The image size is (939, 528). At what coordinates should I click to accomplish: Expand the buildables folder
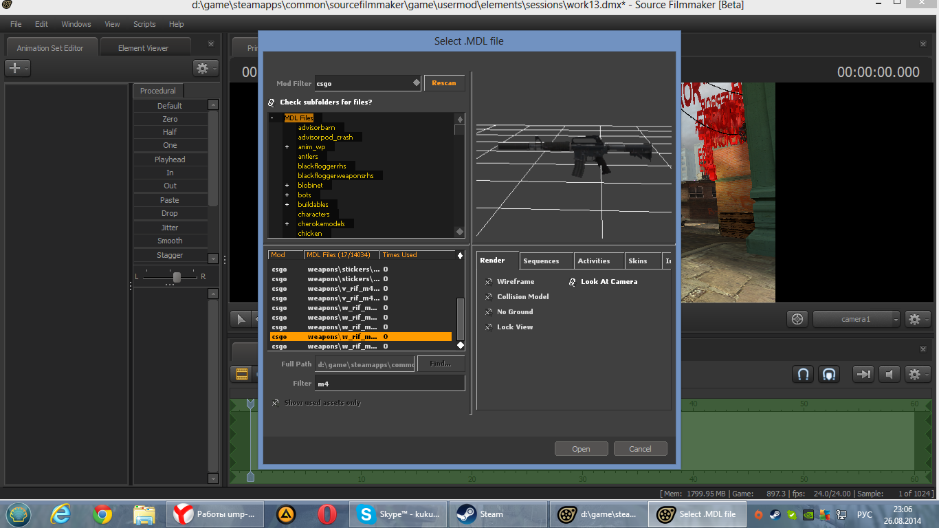click(287, 205)
